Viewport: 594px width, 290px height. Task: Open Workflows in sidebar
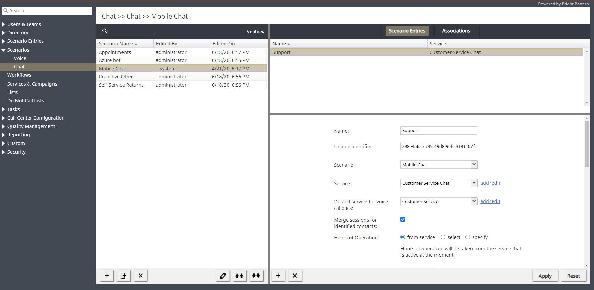click(x=19, y=75)
